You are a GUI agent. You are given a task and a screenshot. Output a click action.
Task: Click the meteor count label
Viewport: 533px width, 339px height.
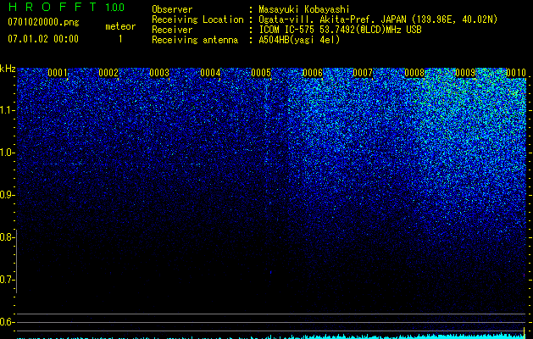(x=120, y=26)
